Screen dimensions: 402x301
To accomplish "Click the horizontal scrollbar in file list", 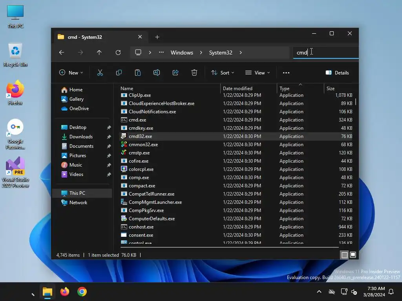I will pyautogui.click(x=230, y=247).
